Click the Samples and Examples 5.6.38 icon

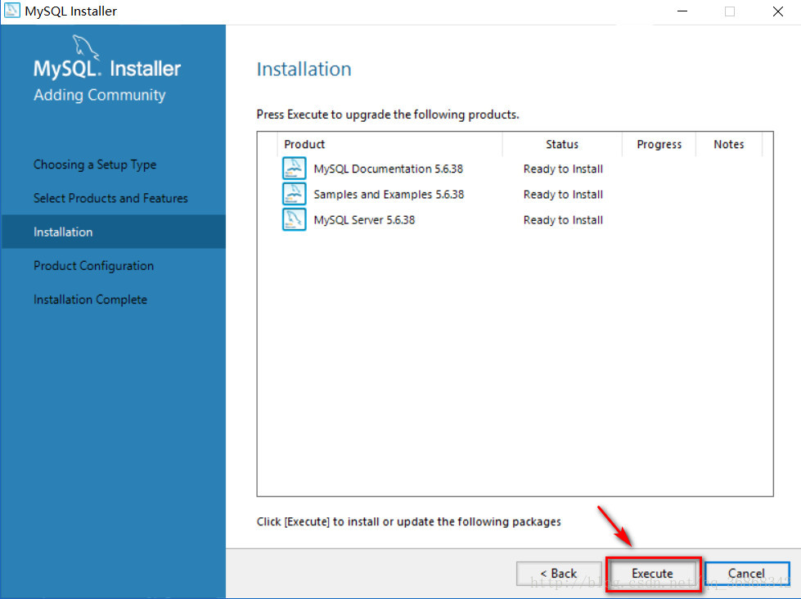tap(295, 194)
